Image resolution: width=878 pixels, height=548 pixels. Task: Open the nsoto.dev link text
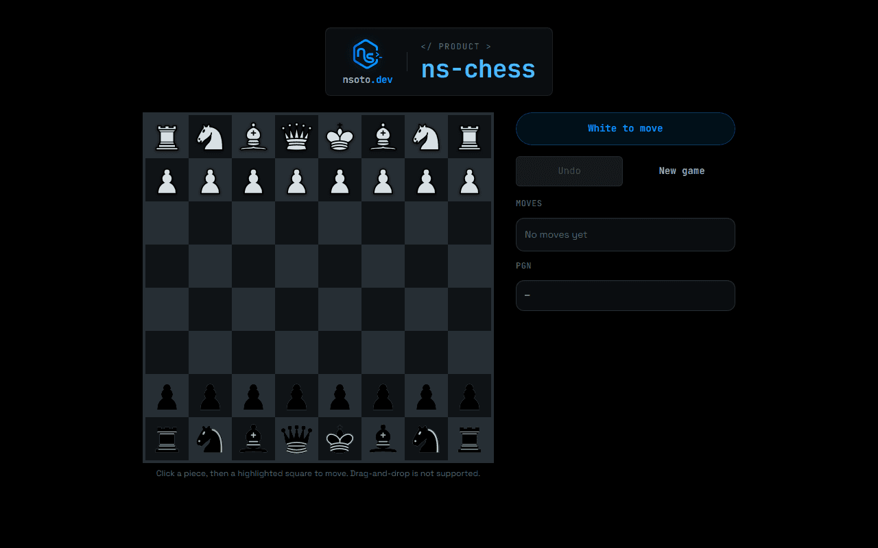tap(368, 79)
